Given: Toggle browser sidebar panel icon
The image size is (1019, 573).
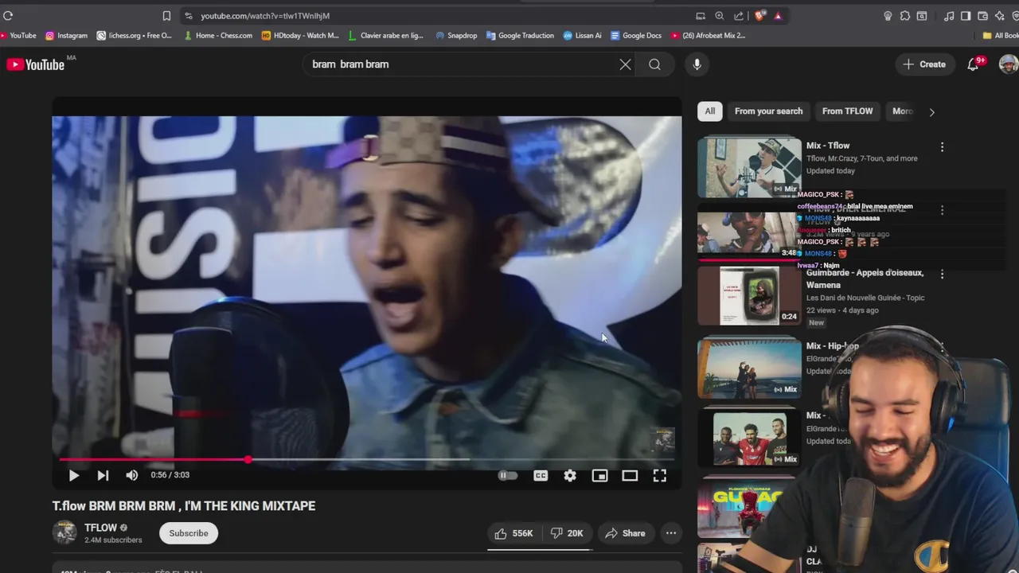Looking at the screenshot, I should click(966, 15).
